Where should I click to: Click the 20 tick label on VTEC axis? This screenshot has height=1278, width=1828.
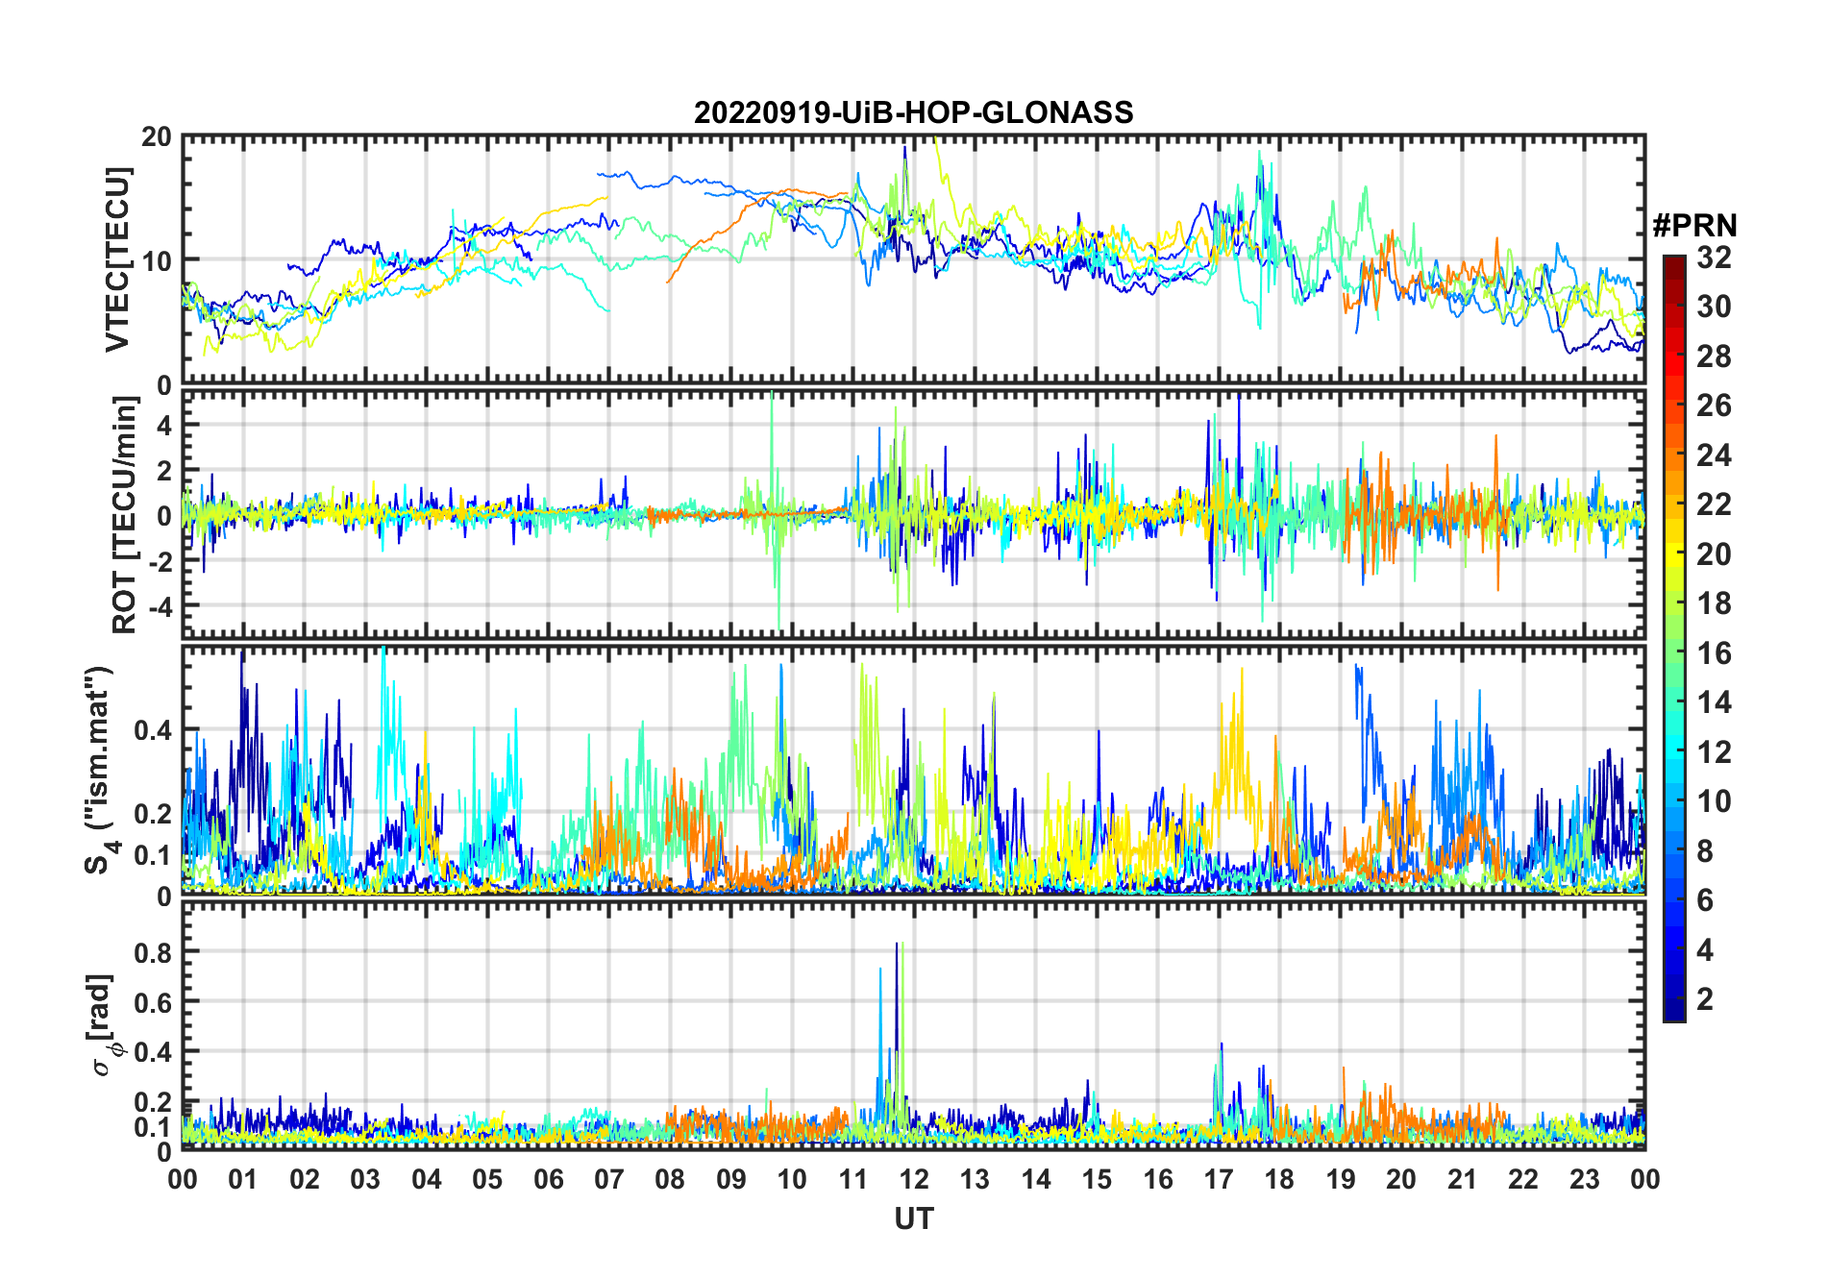pyautogui.click(x=157, y=137)
